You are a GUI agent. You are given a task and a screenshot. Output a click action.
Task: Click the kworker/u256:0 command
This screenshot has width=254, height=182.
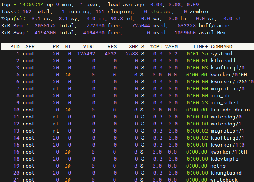tap(232, 82)
